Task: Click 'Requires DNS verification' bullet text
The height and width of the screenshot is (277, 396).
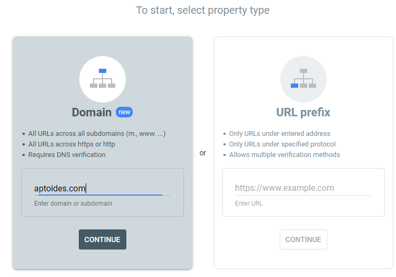Action: 67,155
